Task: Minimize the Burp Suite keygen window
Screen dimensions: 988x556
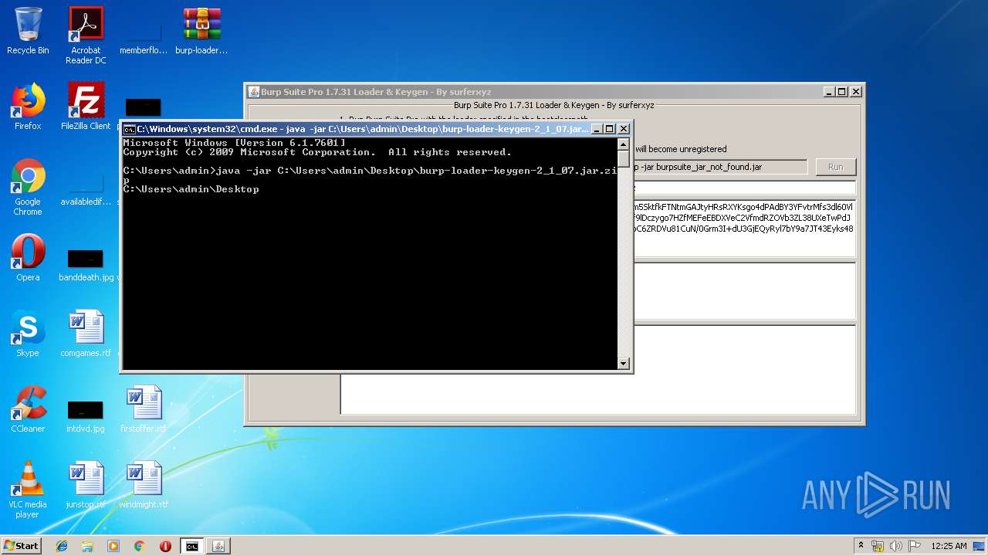Action: coord(829,91)
